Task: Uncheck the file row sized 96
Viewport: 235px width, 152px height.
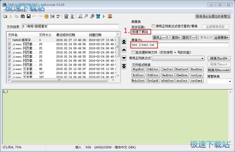Action: point(10,69)
